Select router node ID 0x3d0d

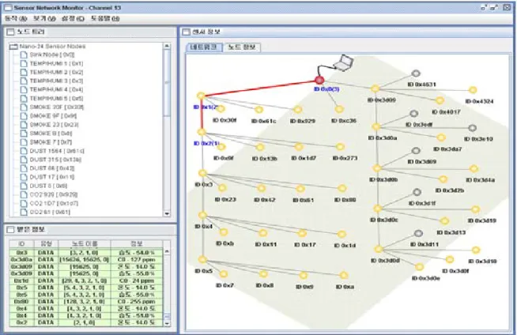click(x=379, y=250)
